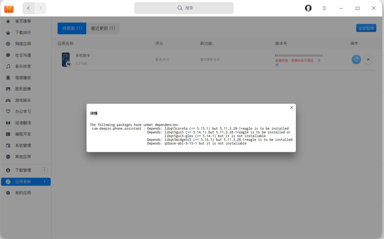Select the 视频播放 category

pos(25,78)
